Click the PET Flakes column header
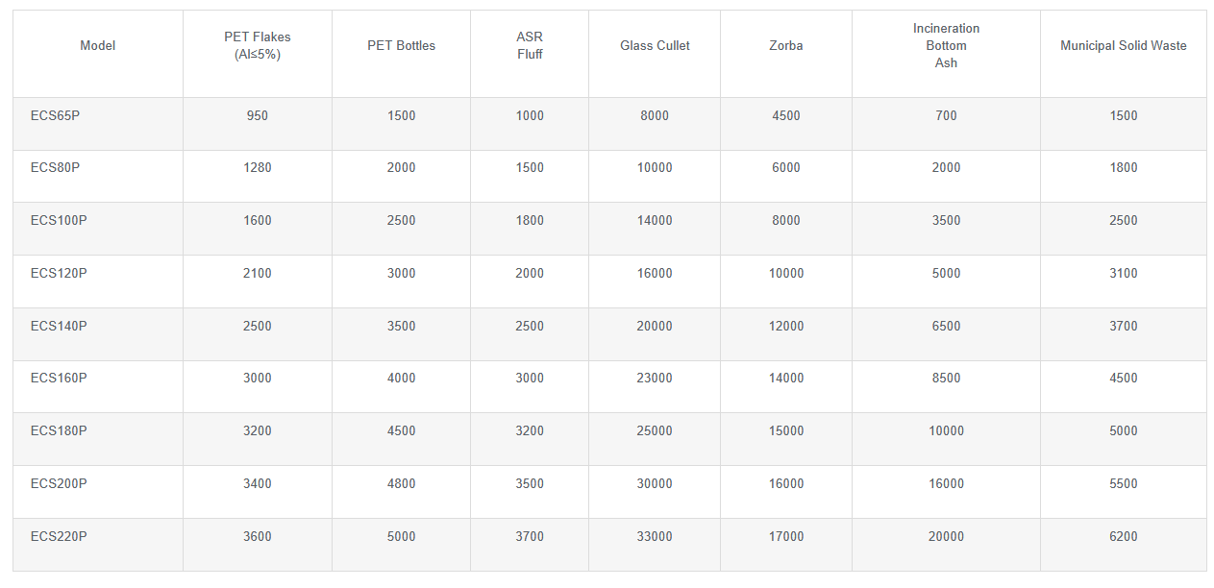 pyautogui.click(x=257, y=46)
